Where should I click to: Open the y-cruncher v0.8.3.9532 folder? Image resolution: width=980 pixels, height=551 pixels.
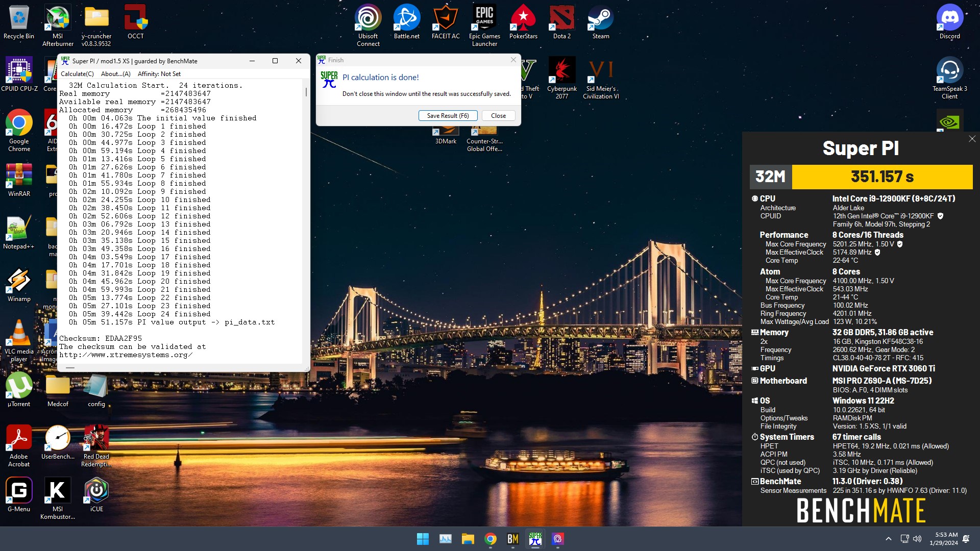click(x=96, y=26)
